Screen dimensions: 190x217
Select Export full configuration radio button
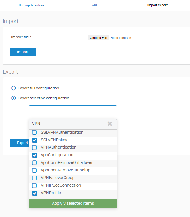click(x=13, y=88)
